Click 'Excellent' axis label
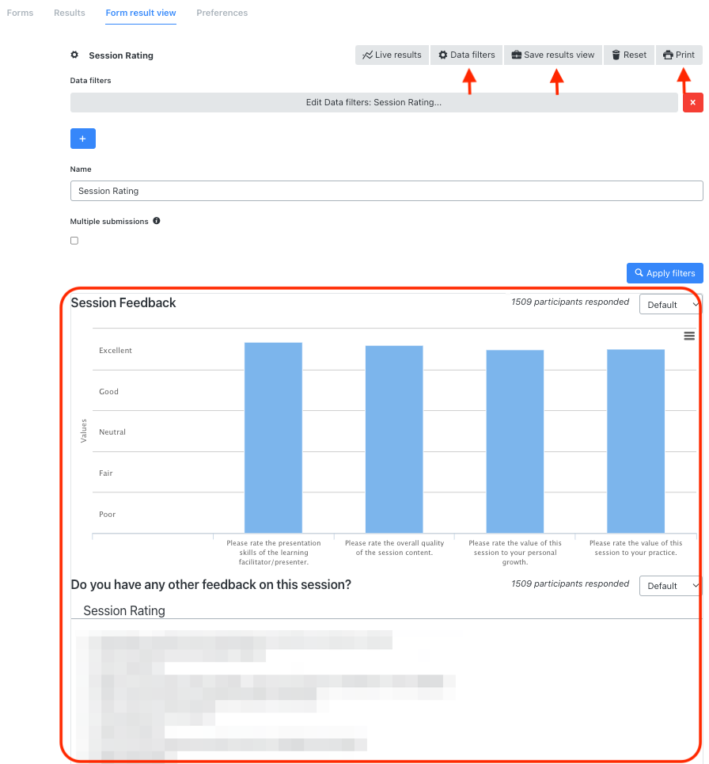The height and width of the screenshot is (764, 709). (116, 350)
